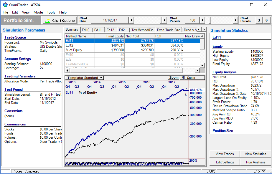
Task: Click the summary table scroll-down arrow
Action: 202,66
